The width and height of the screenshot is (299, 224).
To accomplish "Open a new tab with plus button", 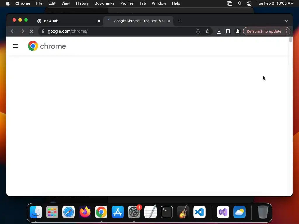I will tap(180, 21).
